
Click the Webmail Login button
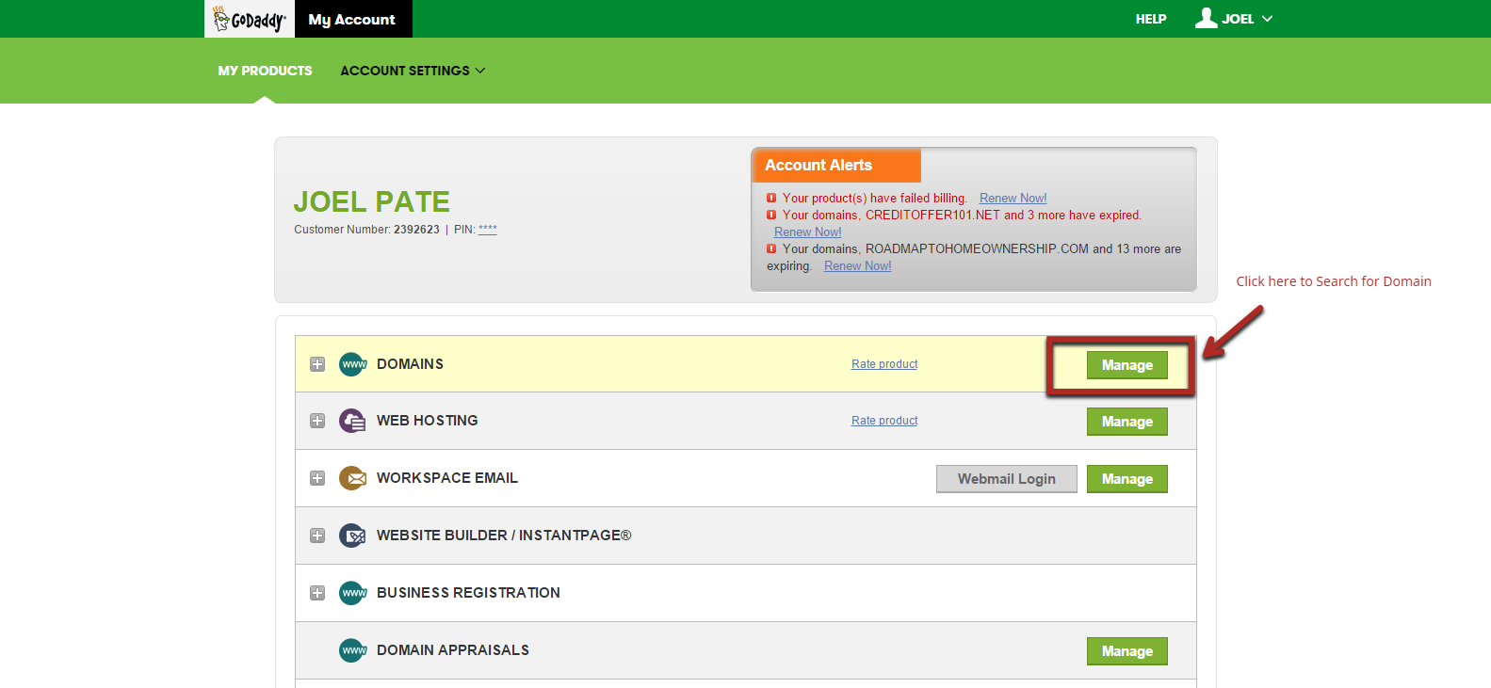[x=1007, y=479]
